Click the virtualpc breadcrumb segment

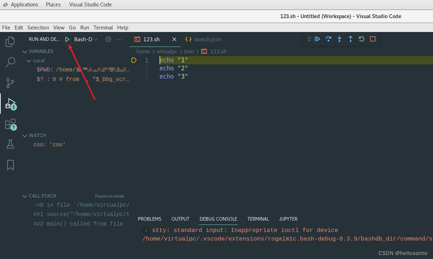click(x=167, y=52)
